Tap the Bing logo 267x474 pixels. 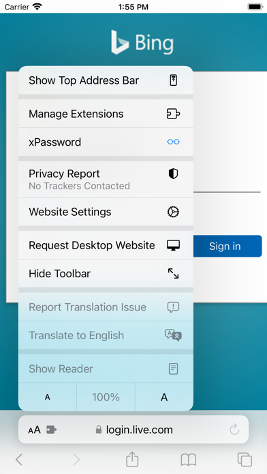pos(142,42)
